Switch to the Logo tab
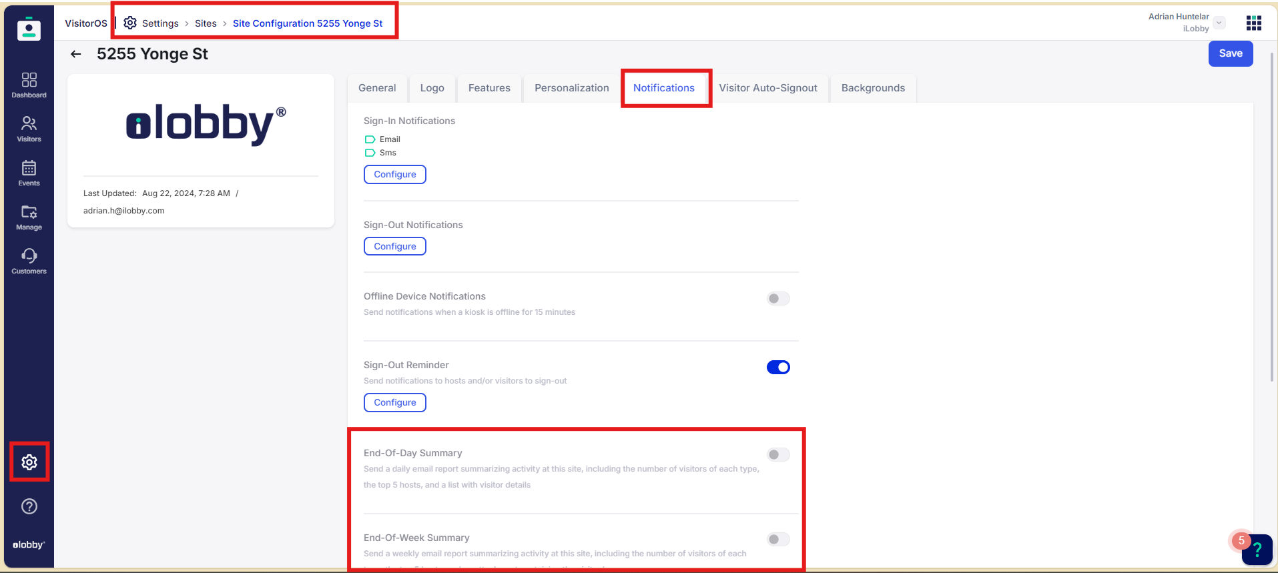The image size is (1278, 573). [432, 88]
